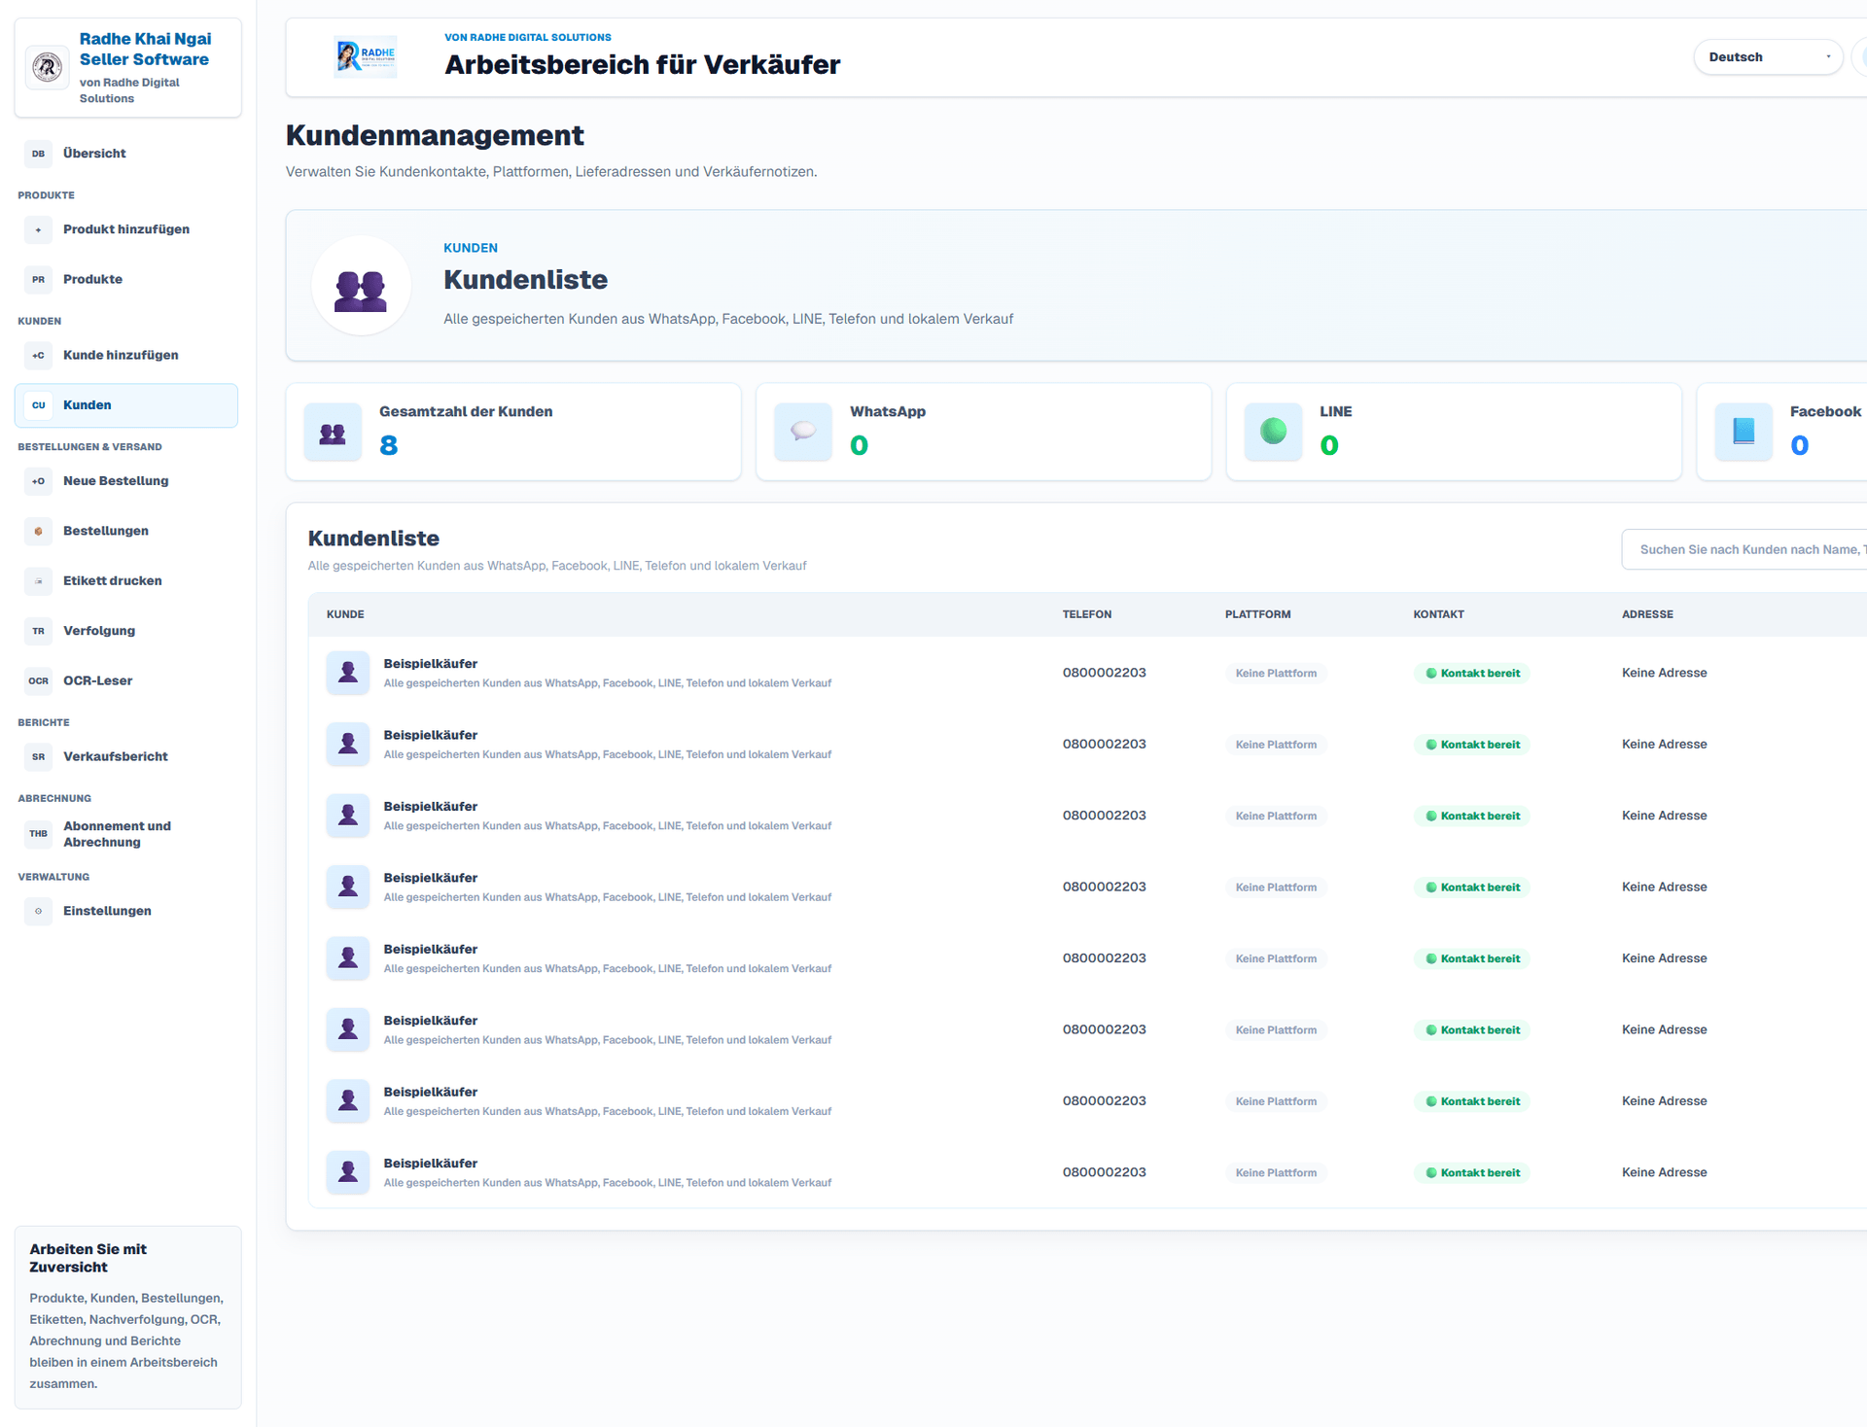
Task: Click the +O Neue Bestellung icon
Action: (x=38, y=481)
